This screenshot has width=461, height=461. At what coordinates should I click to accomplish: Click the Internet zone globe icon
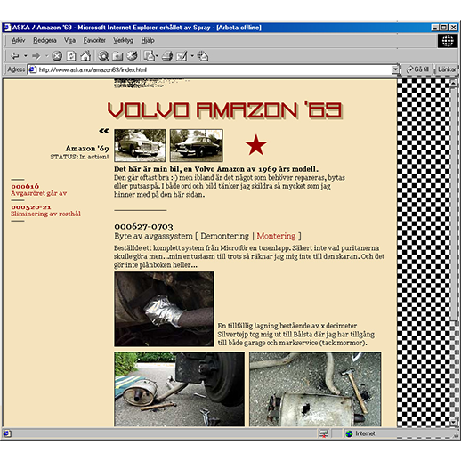pyautogui.click(x=349, y=433)
